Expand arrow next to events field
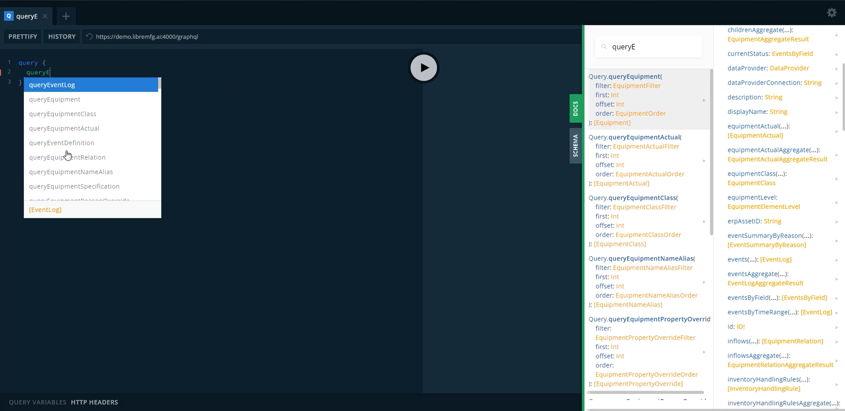Image resolution: width=845 pixels, height=411 pixels. 837,260
